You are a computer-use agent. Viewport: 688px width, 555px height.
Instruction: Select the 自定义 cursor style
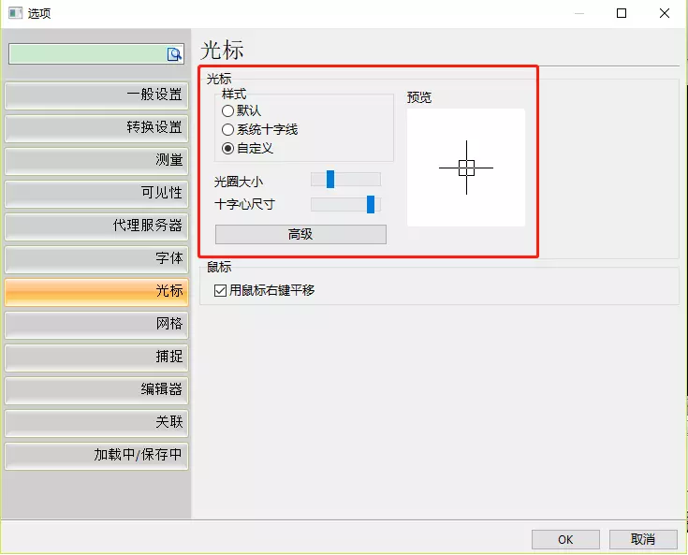227,148
